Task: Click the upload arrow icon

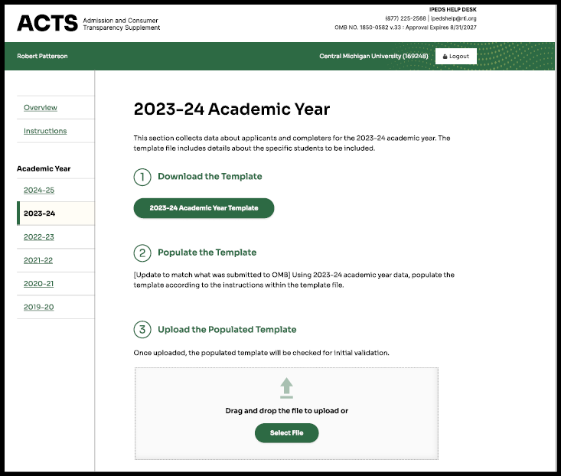Action: click(286, 387)
